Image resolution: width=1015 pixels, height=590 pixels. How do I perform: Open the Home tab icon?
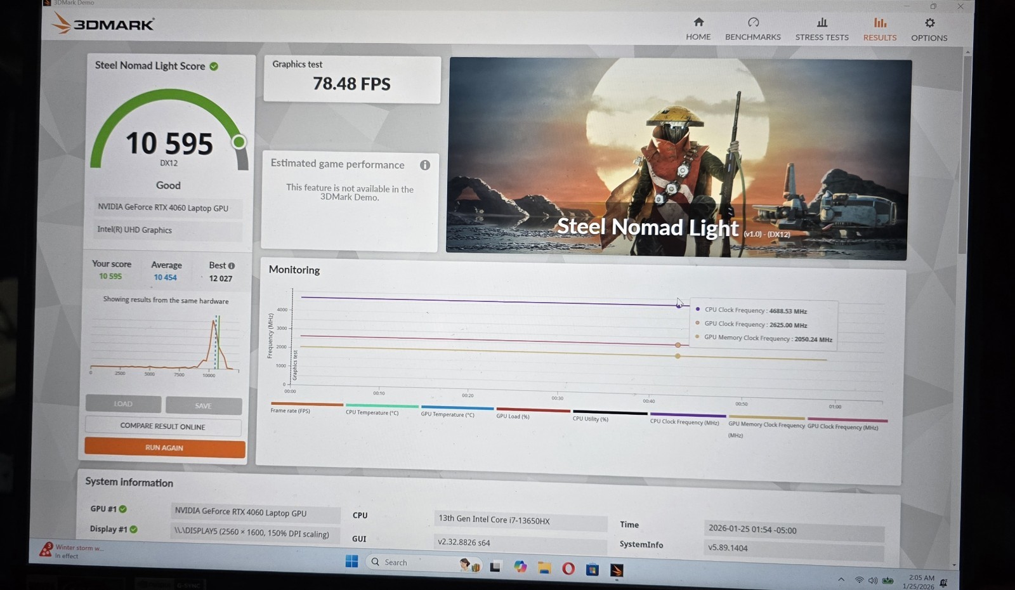(x=698, y=22)
